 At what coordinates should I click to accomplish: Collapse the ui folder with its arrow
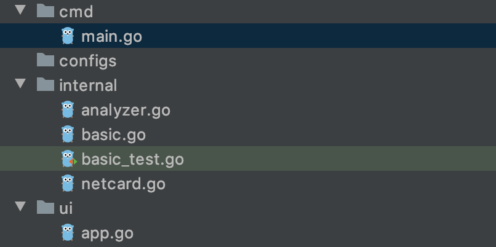22,208
